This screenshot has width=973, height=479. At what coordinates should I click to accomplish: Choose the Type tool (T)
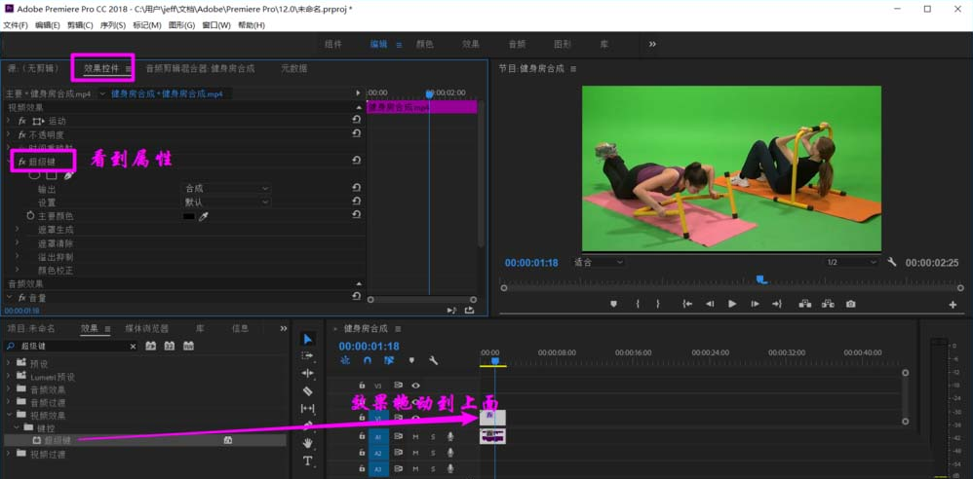point(308,461)
